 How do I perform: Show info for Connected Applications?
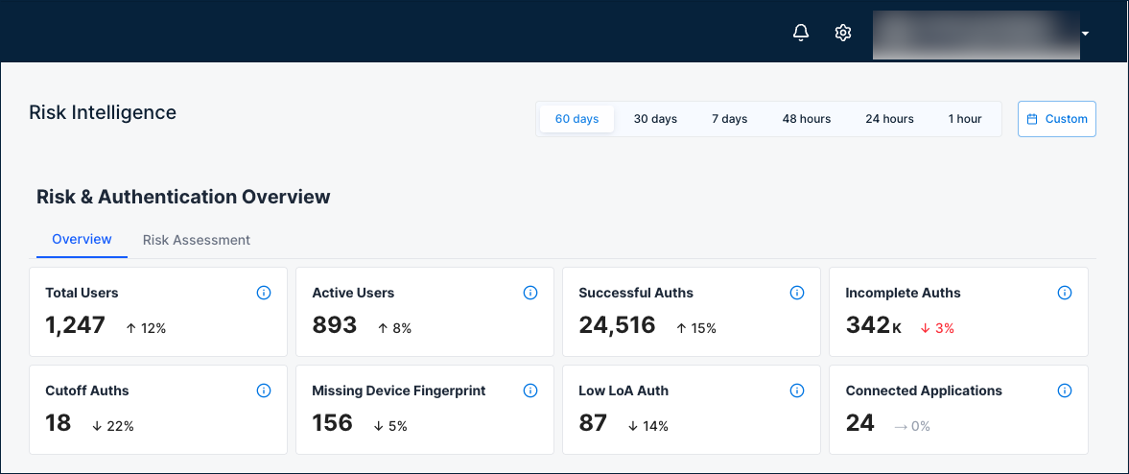pos(1064,391)
